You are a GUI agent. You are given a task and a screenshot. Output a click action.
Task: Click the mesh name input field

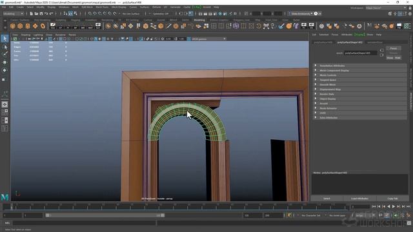pos(361,53)
